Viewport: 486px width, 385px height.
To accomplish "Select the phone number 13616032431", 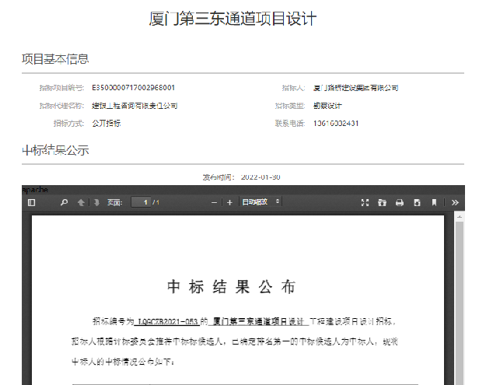I will 336,124.
